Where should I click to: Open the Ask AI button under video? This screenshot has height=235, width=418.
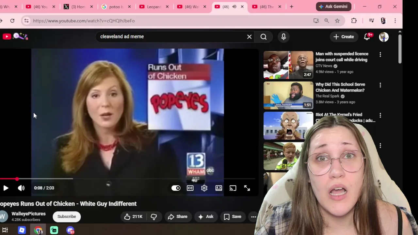[206, 217]
